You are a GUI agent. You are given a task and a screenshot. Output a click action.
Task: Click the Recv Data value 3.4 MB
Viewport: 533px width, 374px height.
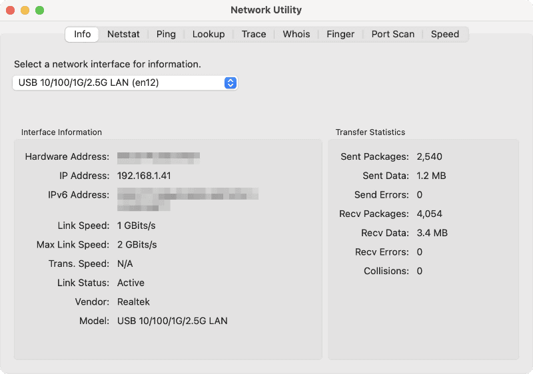point(432,233)
